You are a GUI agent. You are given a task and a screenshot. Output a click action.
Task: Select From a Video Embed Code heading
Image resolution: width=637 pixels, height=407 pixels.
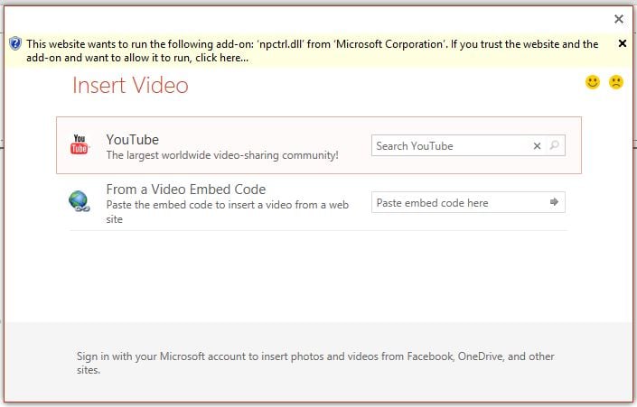186,190
